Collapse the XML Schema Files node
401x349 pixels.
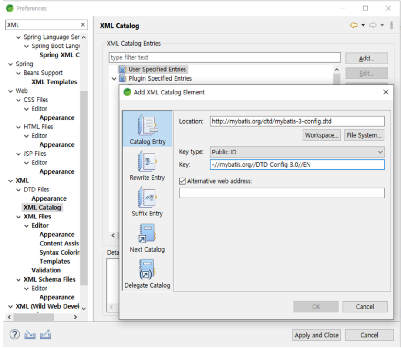(x=18, y=280)
